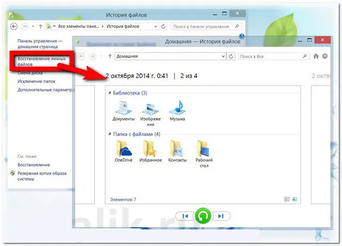This screenshot has height=246, width=342.
Task: Open the OneDrive folder
Action: tap(123, 151)
